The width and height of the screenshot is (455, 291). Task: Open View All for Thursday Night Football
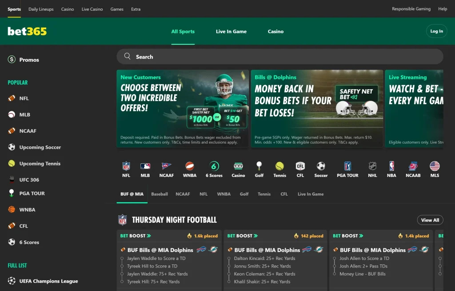[430, 220]
